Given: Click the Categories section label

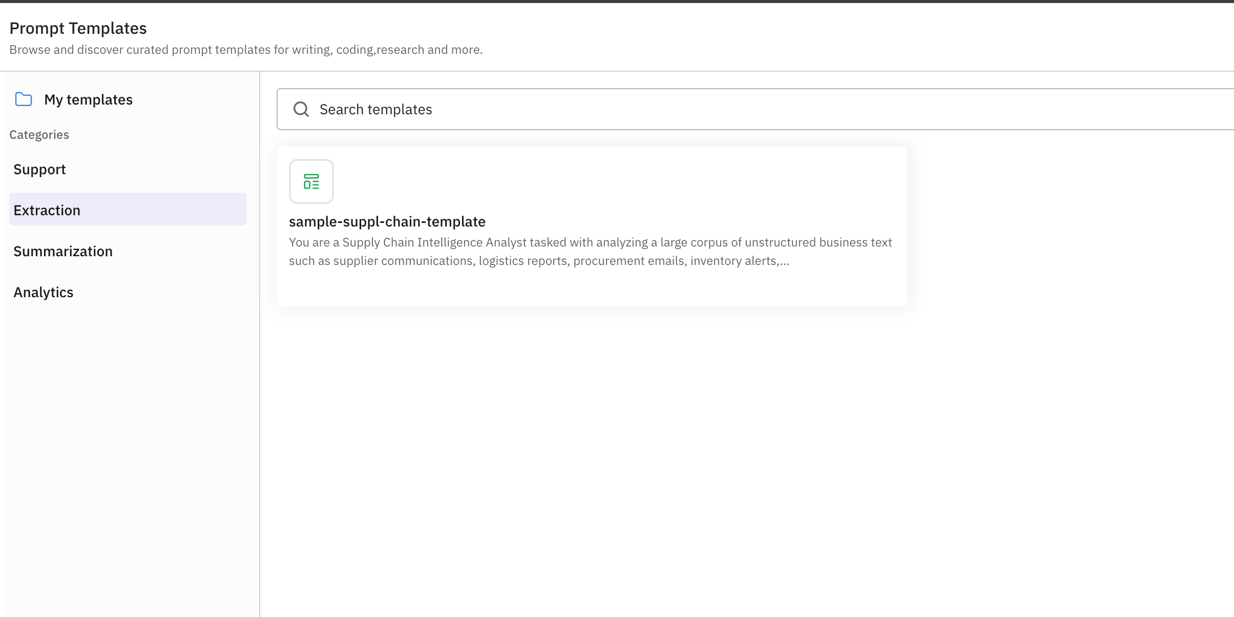Looking at the screenshot, I should point(39,134).
